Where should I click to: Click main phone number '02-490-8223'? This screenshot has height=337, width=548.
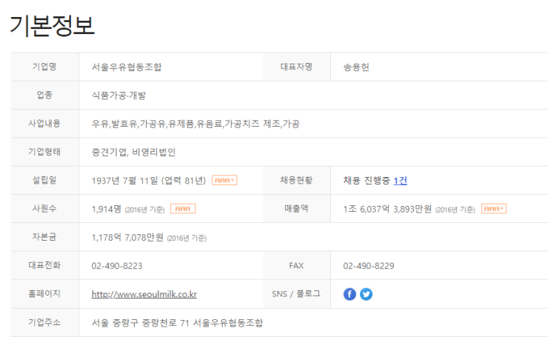[117, 266]
